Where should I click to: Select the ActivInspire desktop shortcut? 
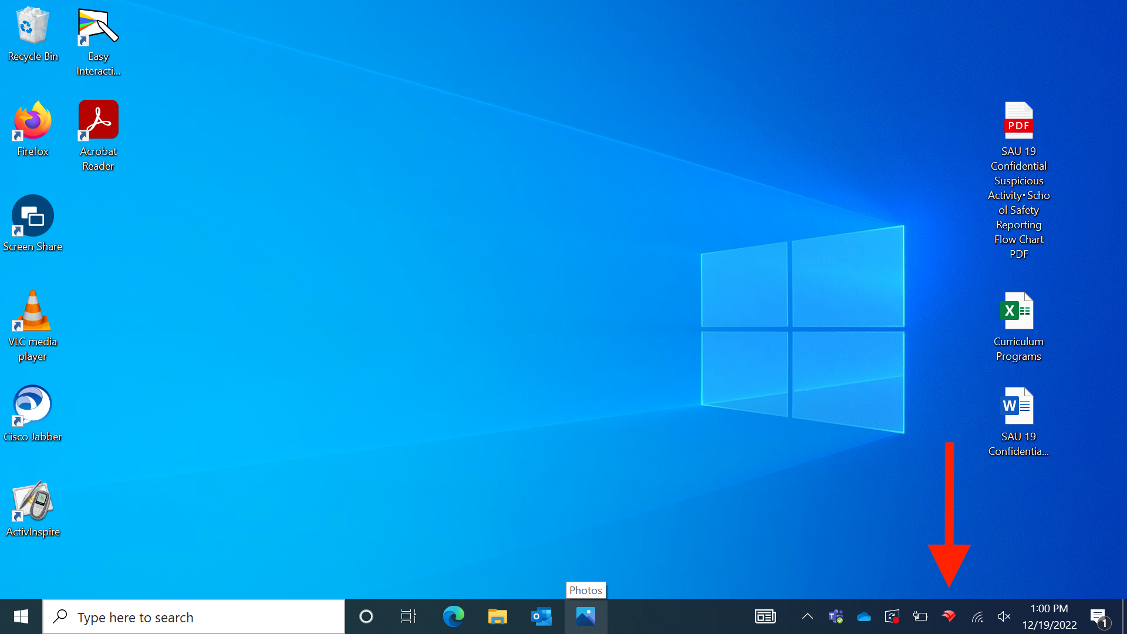tap(33, 509)
